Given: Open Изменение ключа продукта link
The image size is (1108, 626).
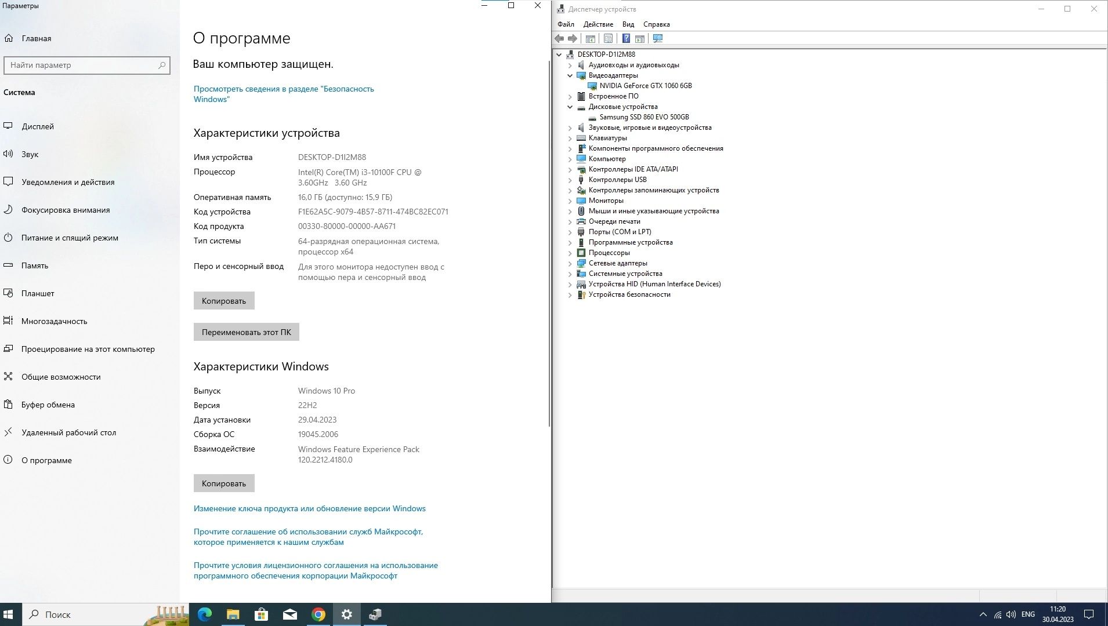Looking at the screenshot, I should [310, 508].
